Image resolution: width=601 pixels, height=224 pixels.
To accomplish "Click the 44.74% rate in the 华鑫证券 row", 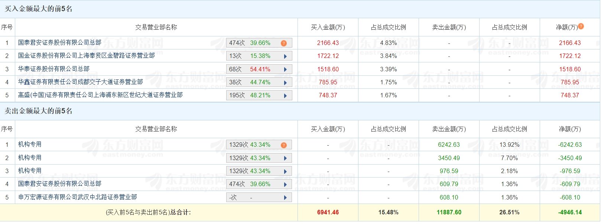I will click(x=260, y=82).
